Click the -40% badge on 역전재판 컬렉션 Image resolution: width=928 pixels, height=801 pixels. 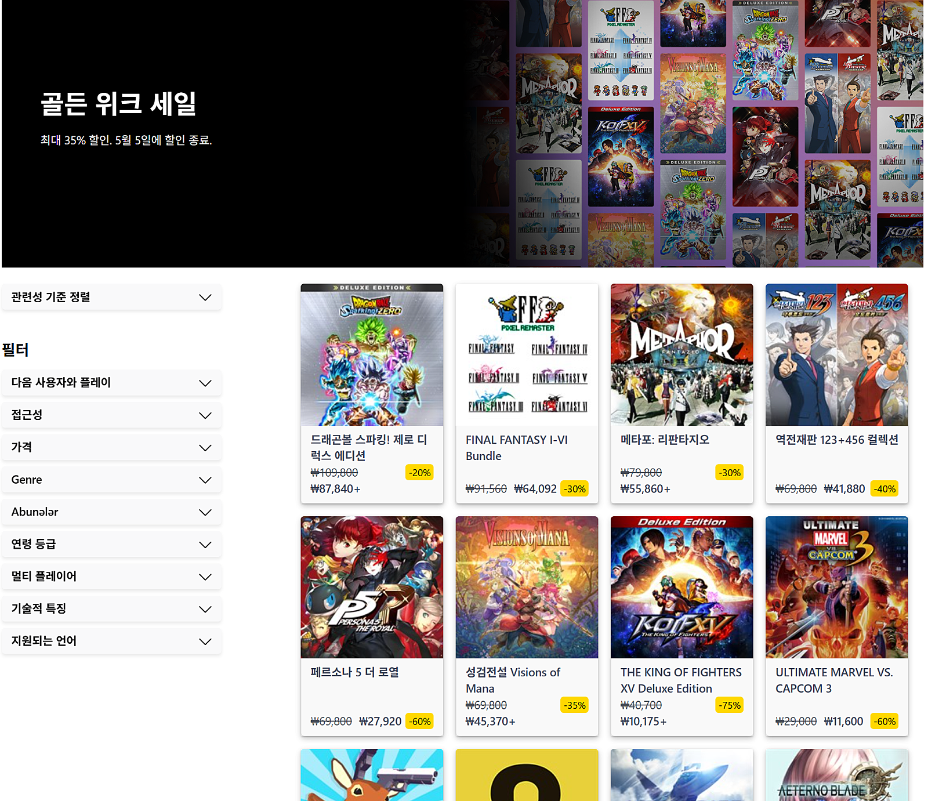pyautogui.click(x=884, y=489)
